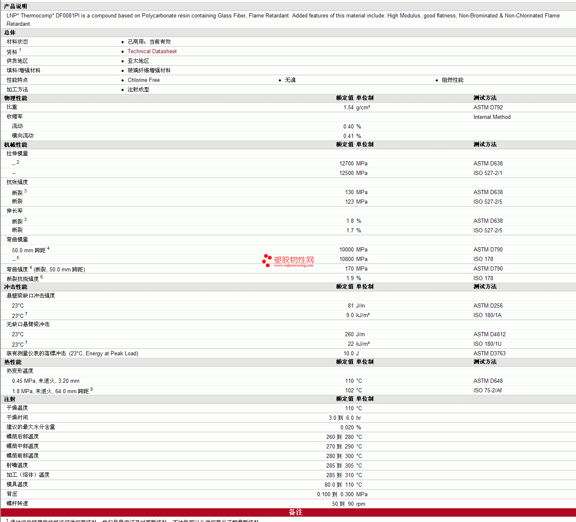
Task: Click the 干燥温度 row label
Action: 17,408
